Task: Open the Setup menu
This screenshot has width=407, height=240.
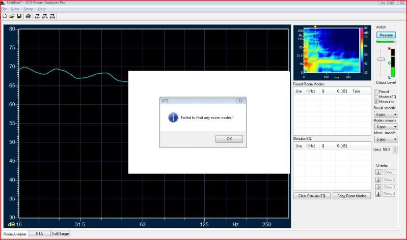Action: pos(28,9)
